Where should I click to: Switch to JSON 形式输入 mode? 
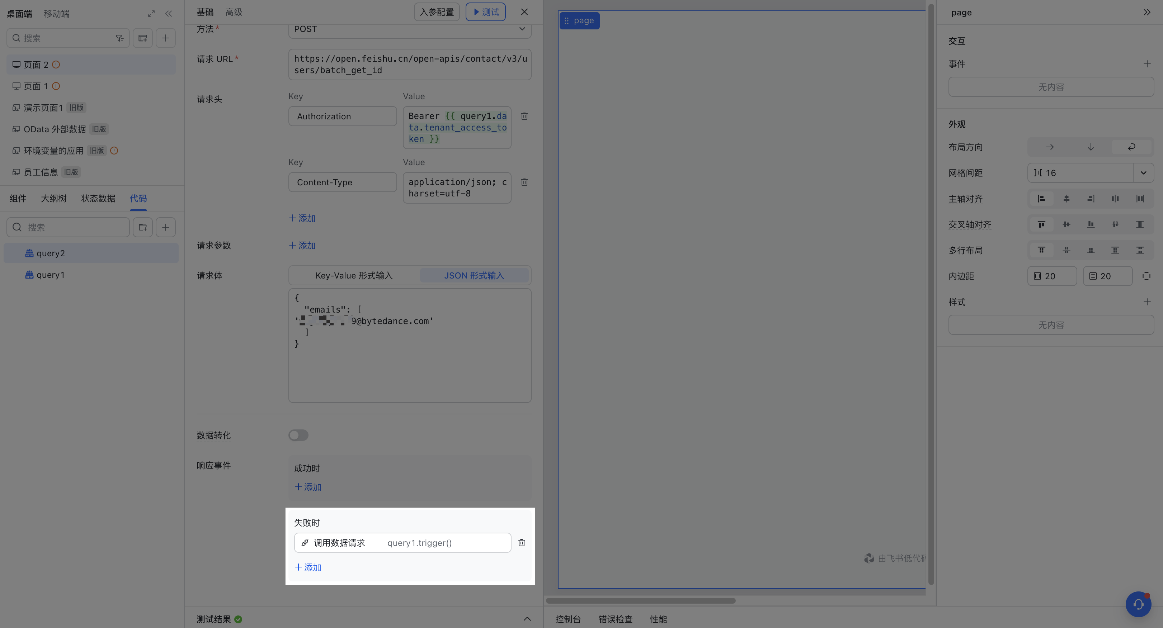point(474,276)
